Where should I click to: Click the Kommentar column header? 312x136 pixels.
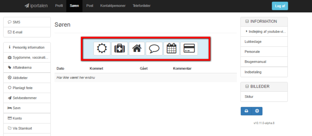coord(182,69)
